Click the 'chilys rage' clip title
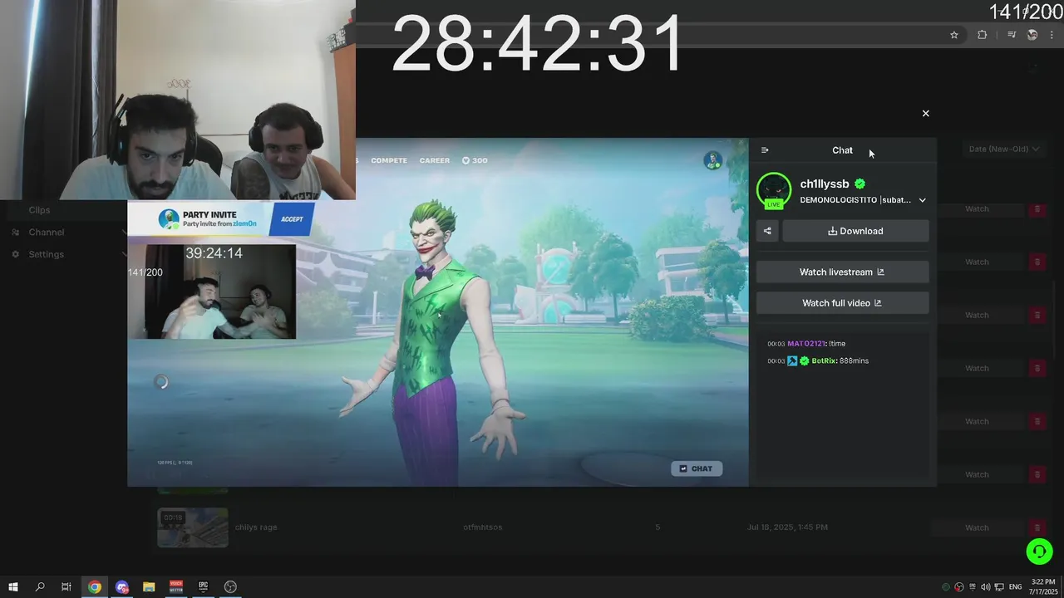 tap(256, 527)
